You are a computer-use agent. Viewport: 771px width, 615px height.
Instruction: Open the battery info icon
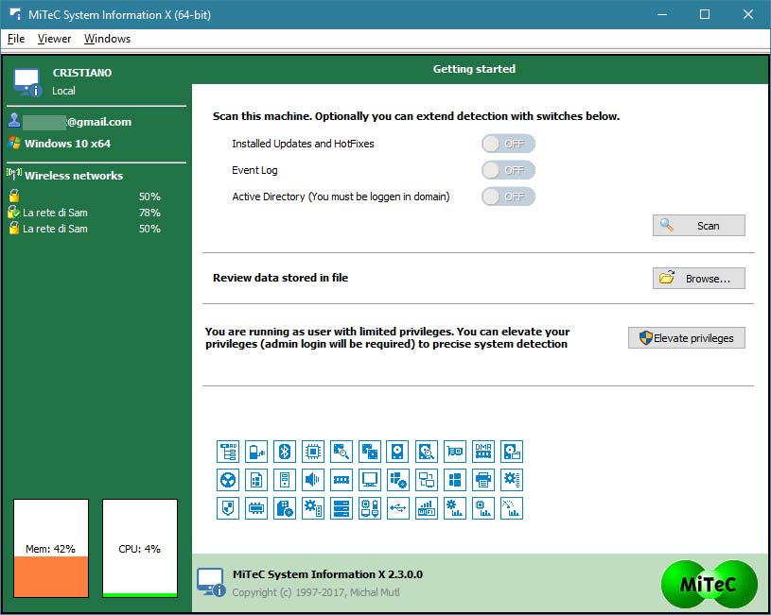tap(256, 452)
